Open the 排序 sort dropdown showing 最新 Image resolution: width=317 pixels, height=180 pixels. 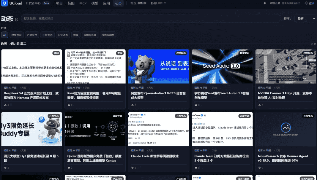pyautogui.click(x=305, y=19)
